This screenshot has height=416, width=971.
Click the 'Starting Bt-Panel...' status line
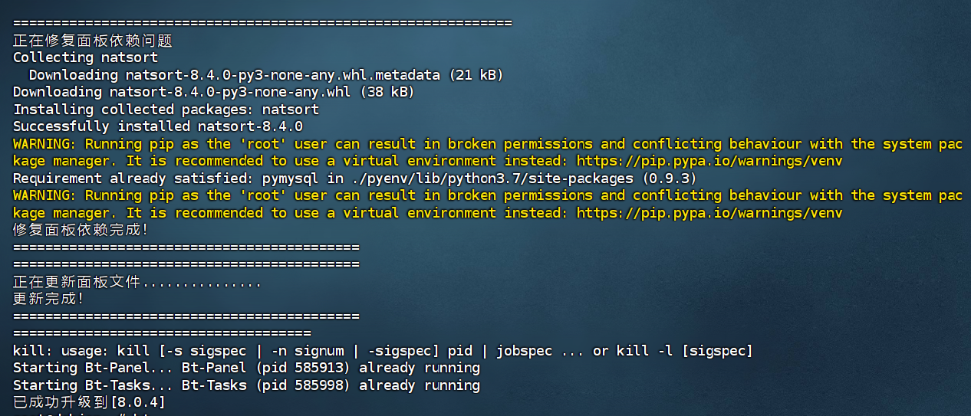(246, 368)
